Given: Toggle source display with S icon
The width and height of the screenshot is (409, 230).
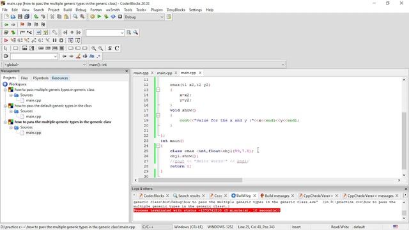Looking at the screenshot, I should point(110,49).
